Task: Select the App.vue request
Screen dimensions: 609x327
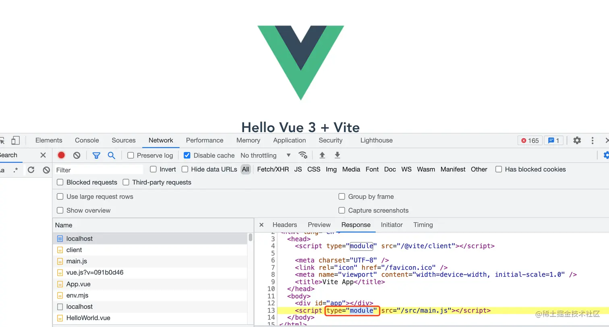Action: coord(150,284)
